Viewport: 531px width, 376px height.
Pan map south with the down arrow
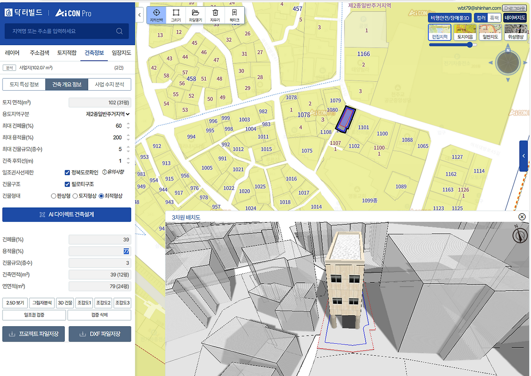508,80
